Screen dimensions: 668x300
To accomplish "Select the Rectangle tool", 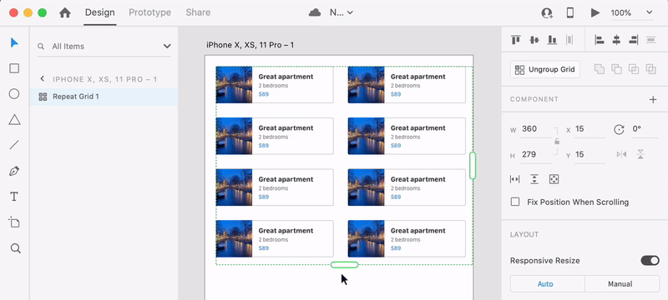I will pyautogui.click(x=14, y=68).
